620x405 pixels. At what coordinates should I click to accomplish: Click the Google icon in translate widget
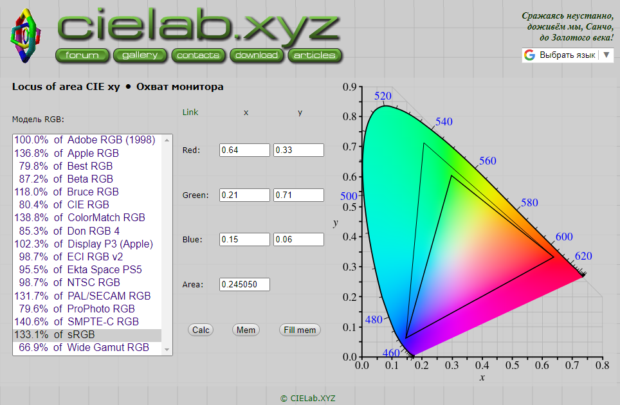point(530,55)
